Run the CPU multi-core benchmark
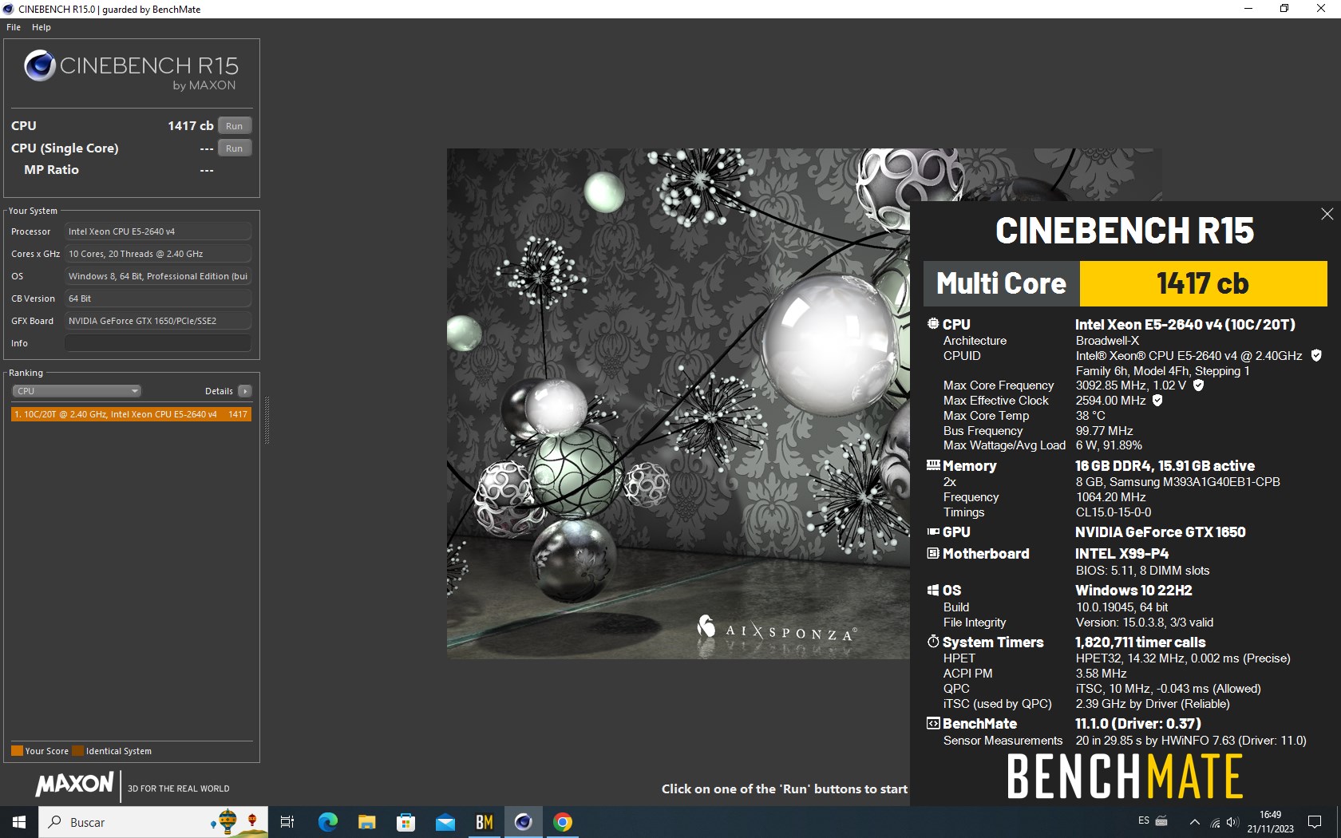Image resolution: width=1341 pixels, height=838 pixels. tap(234, 126)
